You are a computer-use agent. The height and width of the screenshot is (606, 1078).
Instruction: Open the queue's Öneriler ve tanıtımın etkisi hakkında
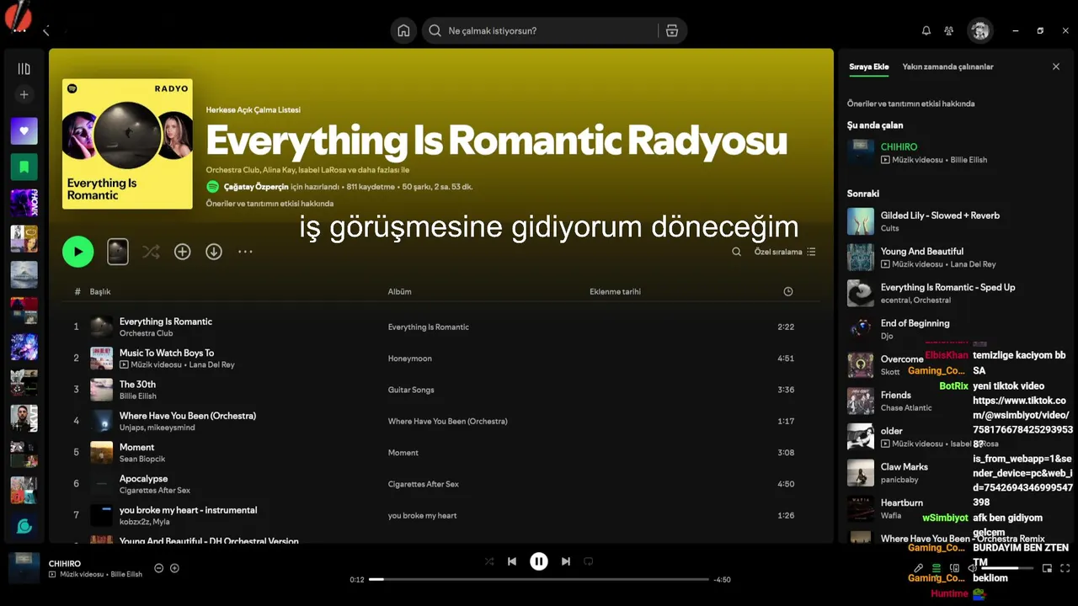(910, 104)
